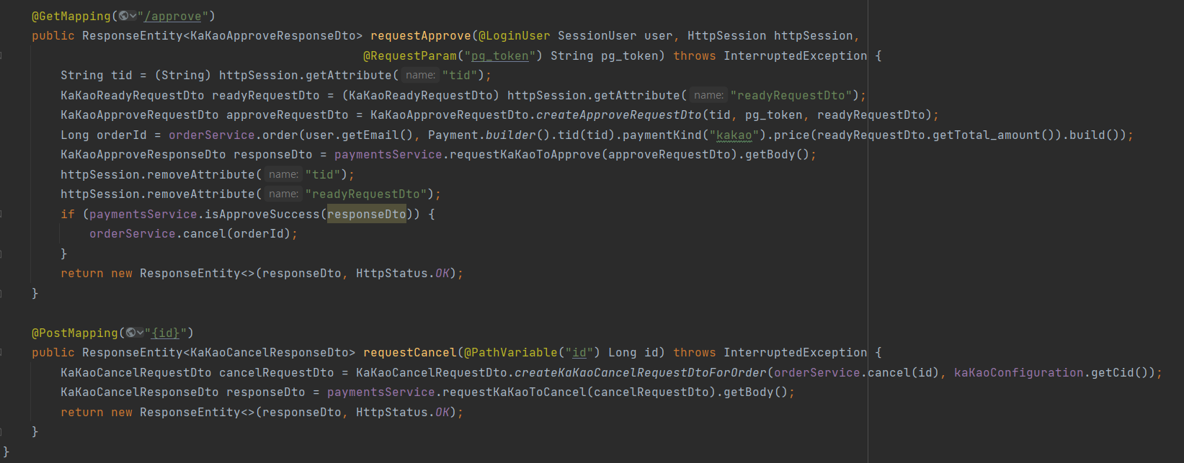Click "readyRequestDto" string in removeAttribute
This screenshot has width=1184, height=463.
coord(367,194)
